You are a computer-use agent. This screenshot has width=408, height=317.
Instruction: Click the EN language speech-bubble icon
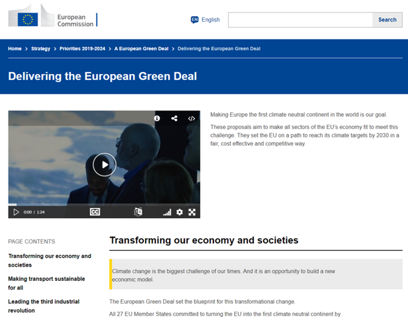click(195, 20)
